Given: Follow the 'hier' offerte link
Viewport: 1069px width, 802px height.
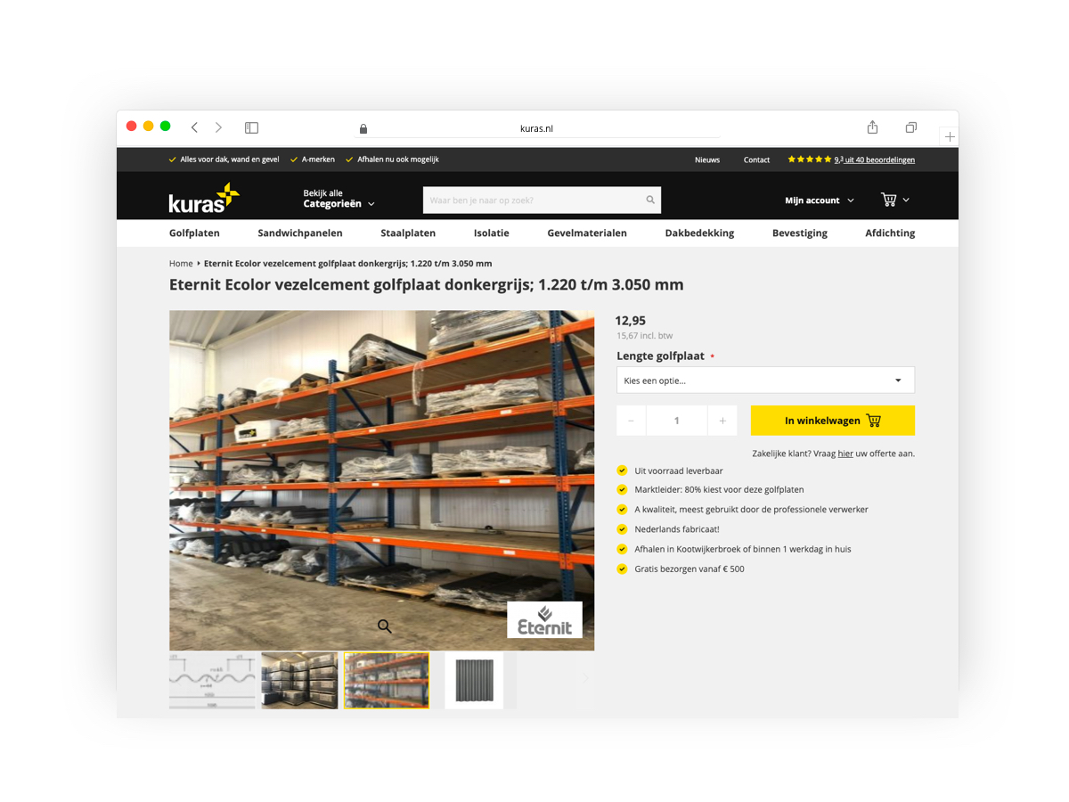Looking at the screenshot, I should [845, 454].
